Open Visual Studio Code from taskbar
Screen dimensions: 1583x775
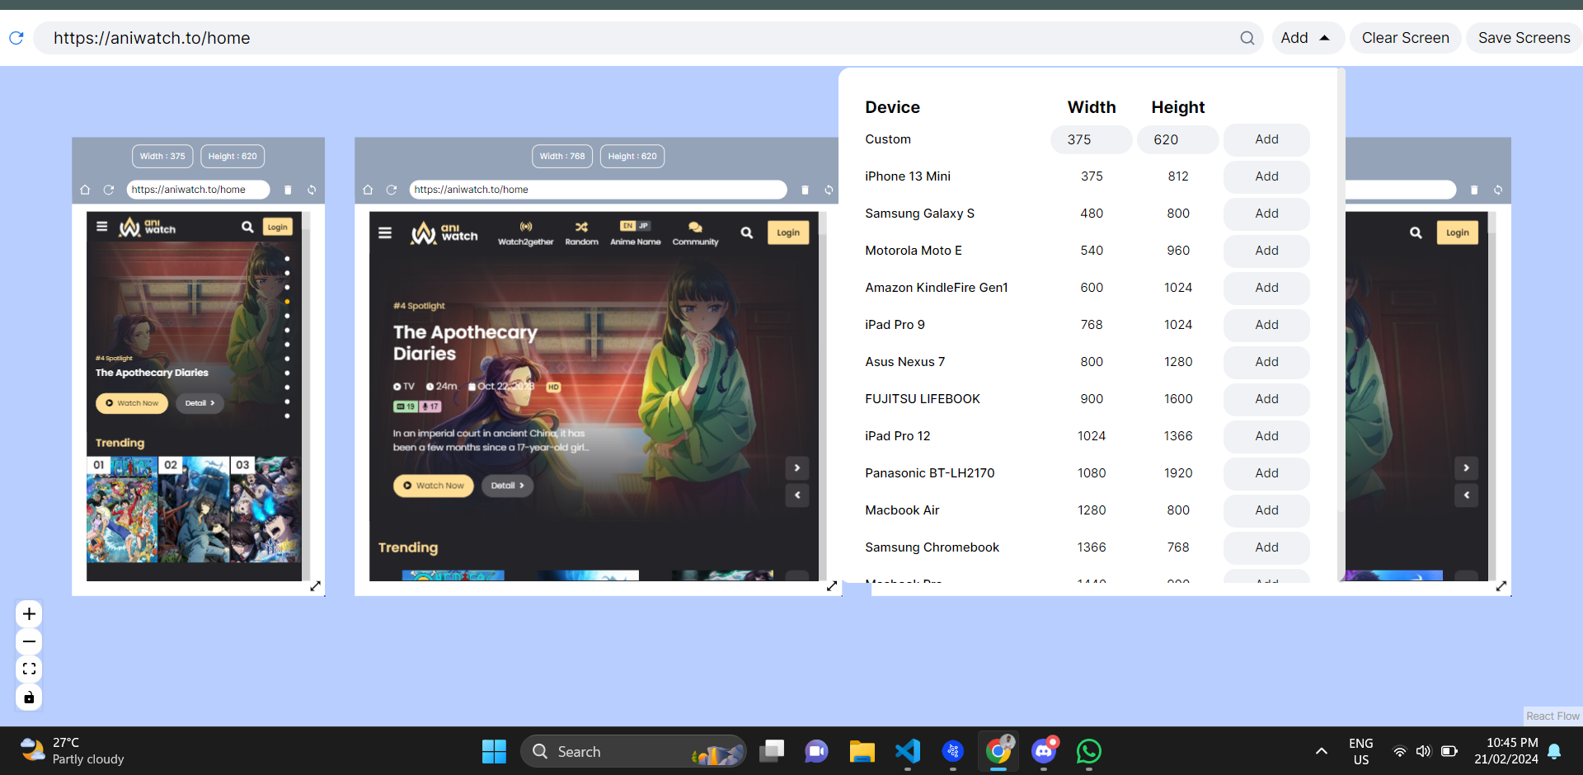(x=908, y=751)
